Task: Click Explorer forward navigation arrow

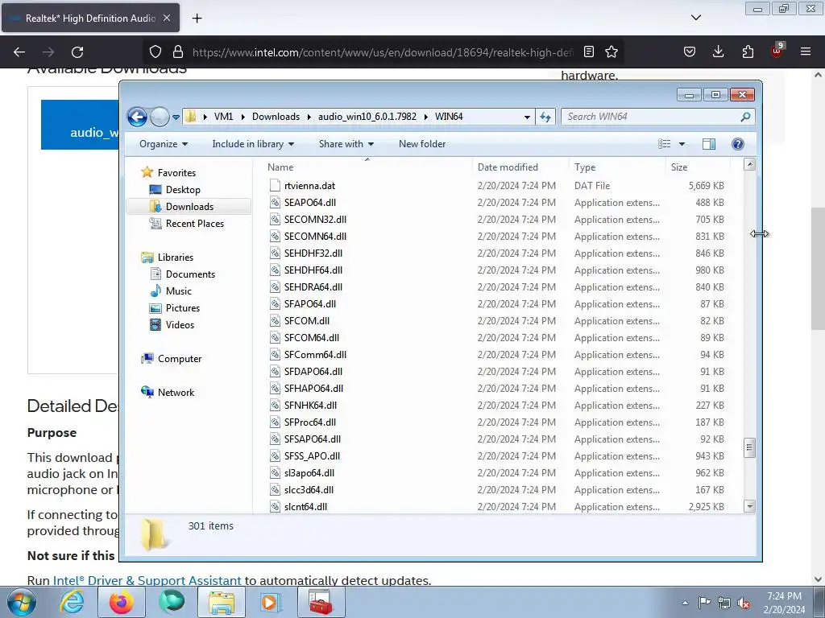Action: point(160,117)
